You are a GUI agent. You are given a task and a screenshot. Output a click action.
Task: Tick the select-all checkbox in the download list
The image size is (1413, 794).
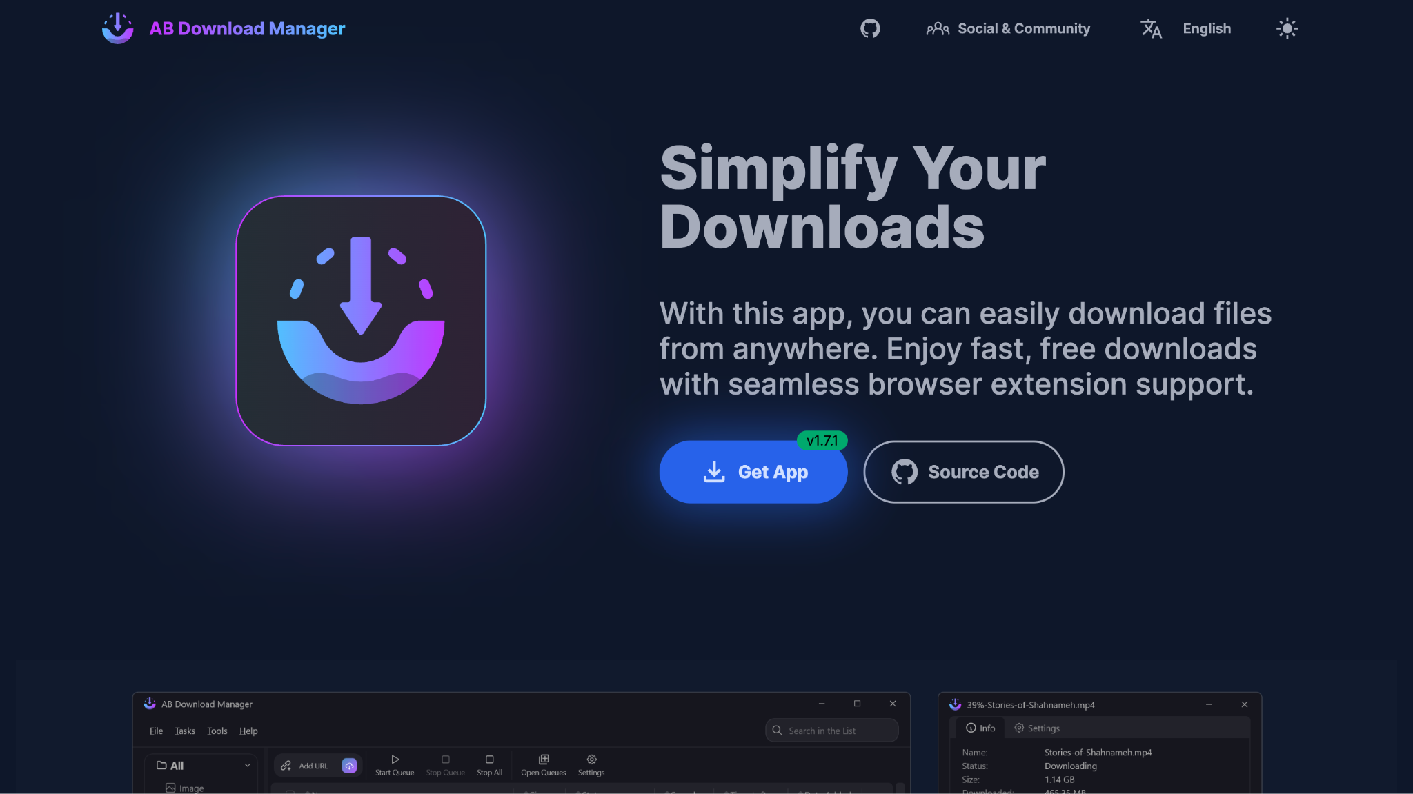pyautogui.click(x=290, y=792)
